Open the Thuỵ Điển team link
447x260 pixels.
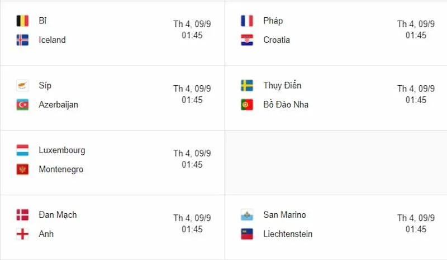[282, 86]
